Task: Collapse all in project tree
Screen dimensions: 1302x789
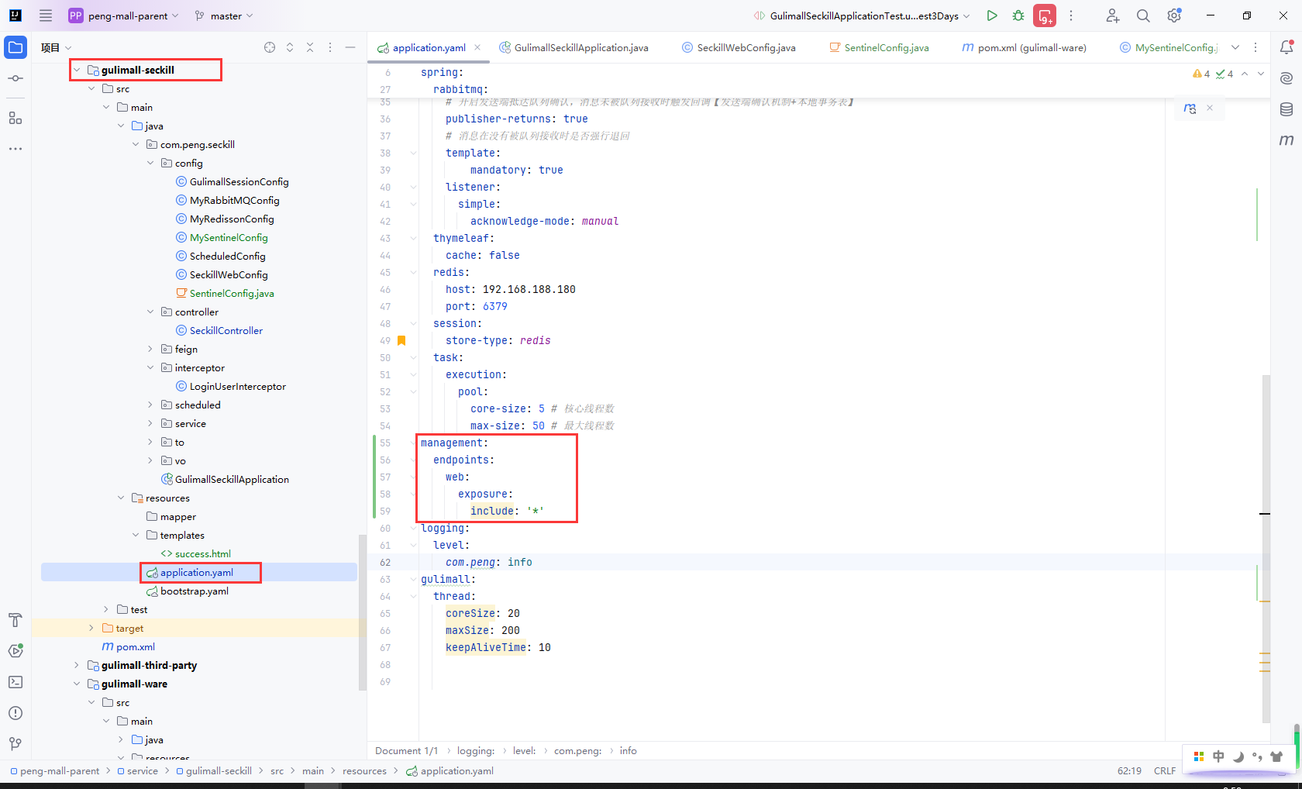Action: (x=310, y=47)
